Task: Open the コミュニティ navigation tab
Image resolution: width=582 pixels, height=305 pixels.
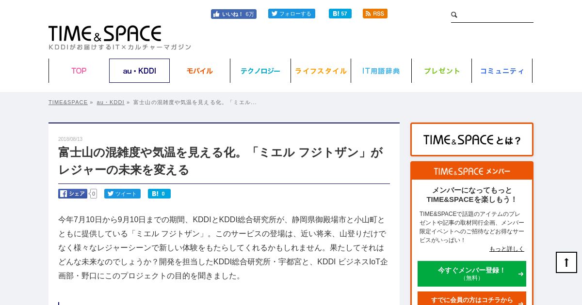Action: click(502, 71)
